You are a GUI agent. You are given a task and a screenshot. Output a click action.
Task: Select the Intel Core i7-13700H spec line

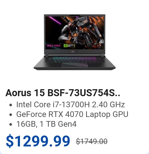coord(70,105)
